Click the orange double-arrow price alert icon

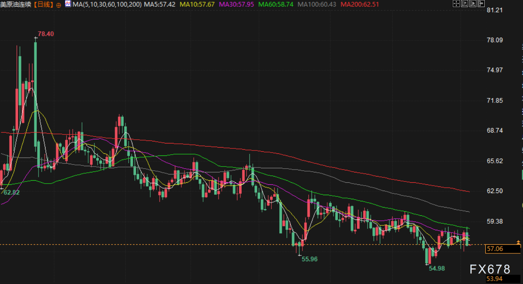click(518, 242)
